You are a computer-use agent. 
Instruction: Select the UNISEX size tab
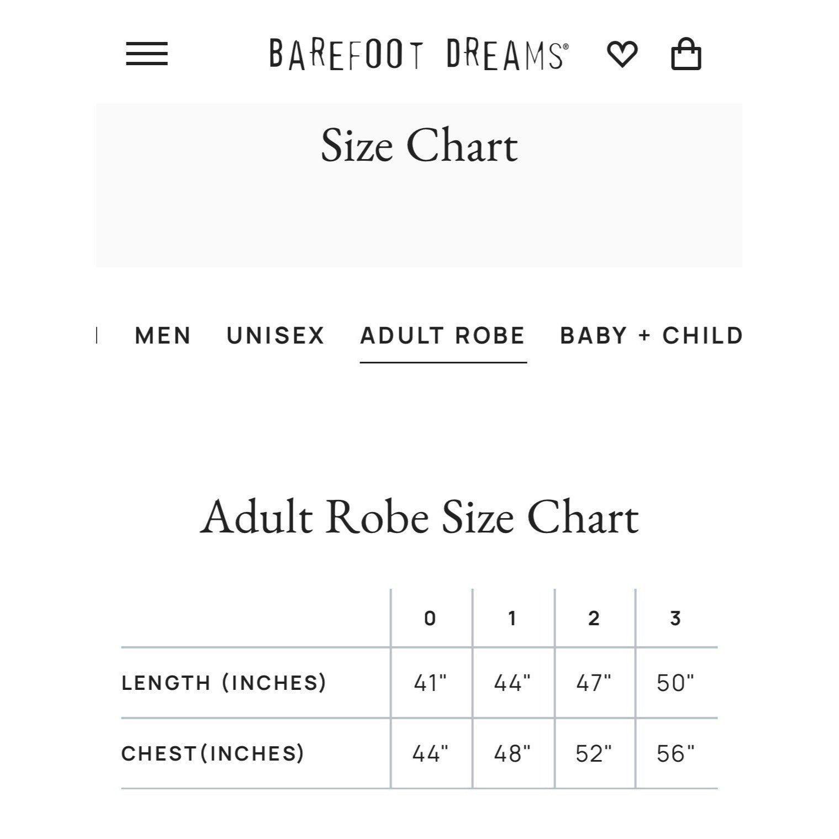tap(275, 336)
